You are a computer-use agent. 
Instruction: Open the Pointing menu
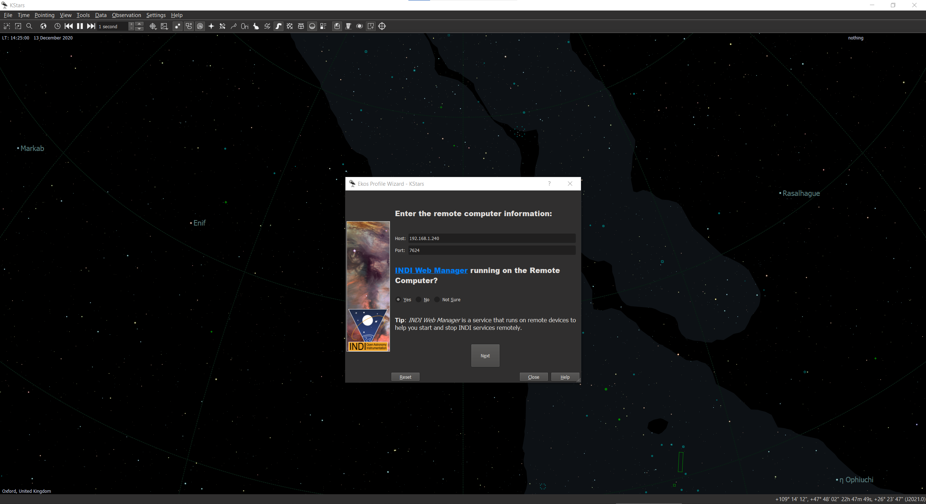point(44,15)
